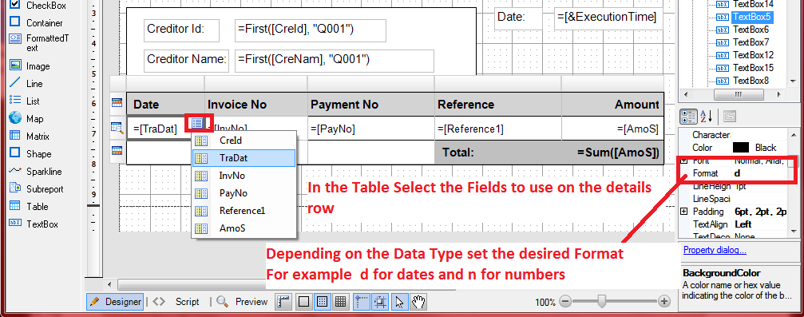
Task: Toggle the dotted grid display
Action: point(322,302)
